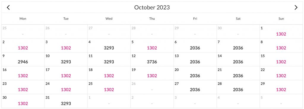Choose October 22 priced 1302
This screenshot has height=109, width=304.
tap(281, 73)
